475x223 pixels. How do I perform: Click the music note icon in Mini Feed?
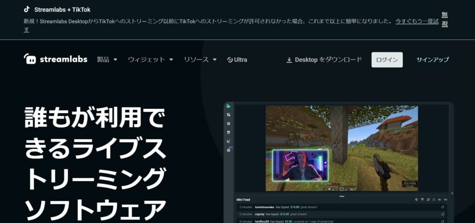pos(428,200)
